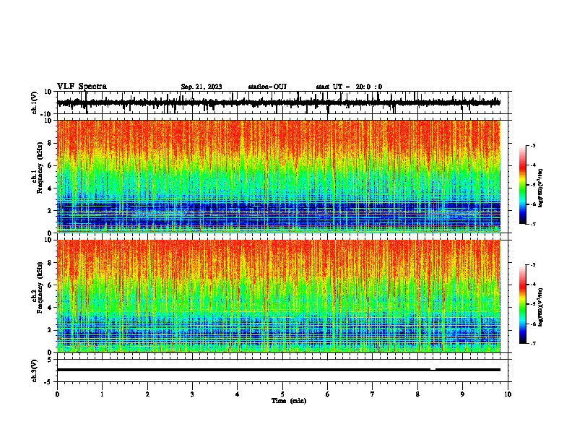The height and width of the screenshot is (442, 572).
Task: Click the "7" tick on the time axis
Action: [x=373, y=394]
